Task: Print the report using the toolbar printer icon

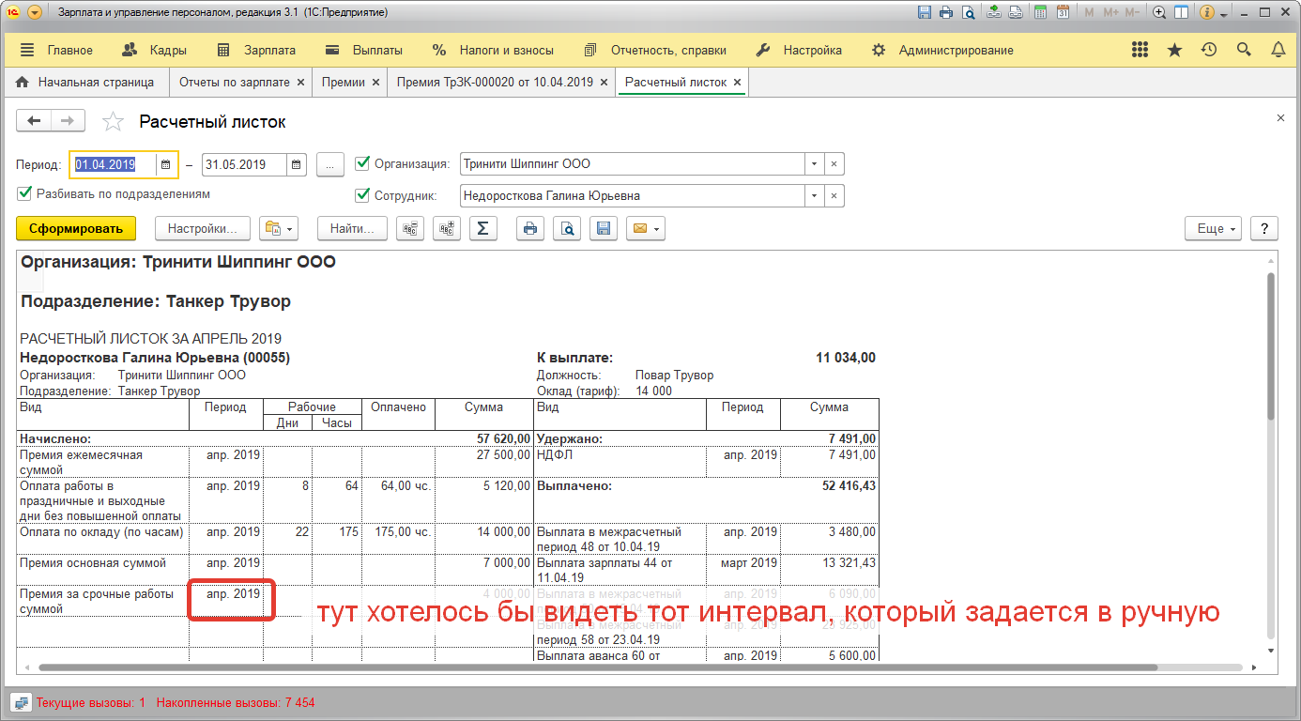Action: 530,228
